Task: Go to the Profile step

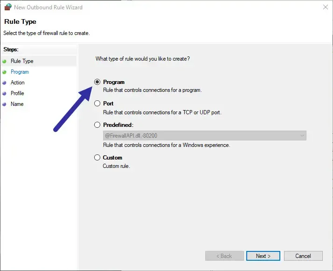Action: (17, 93)
